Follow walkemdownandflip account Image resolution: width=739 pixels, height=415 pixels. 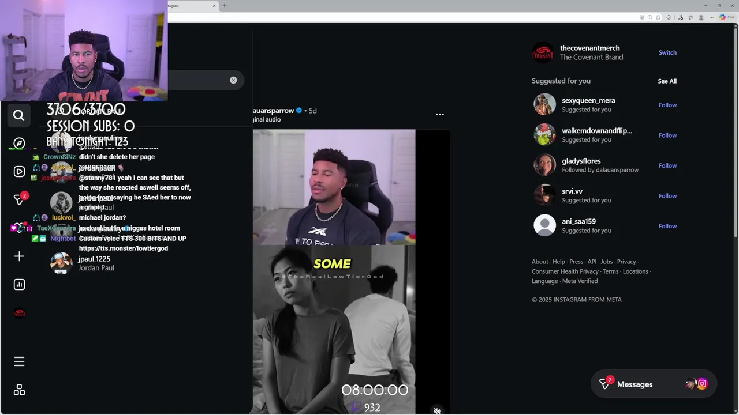pyautogui.click(x=667, y=135)
